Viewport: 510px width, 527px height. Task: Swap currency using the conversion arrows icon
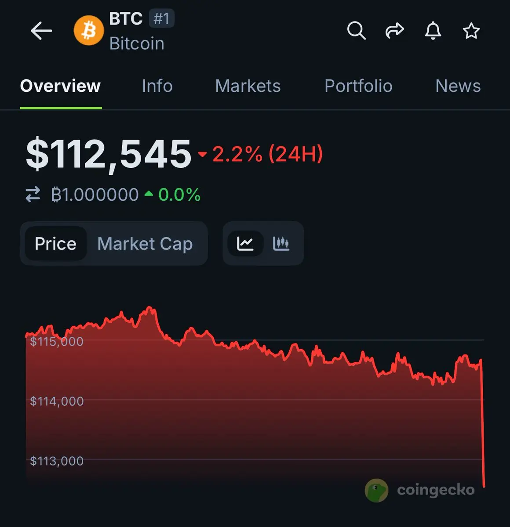click(33, 195)
